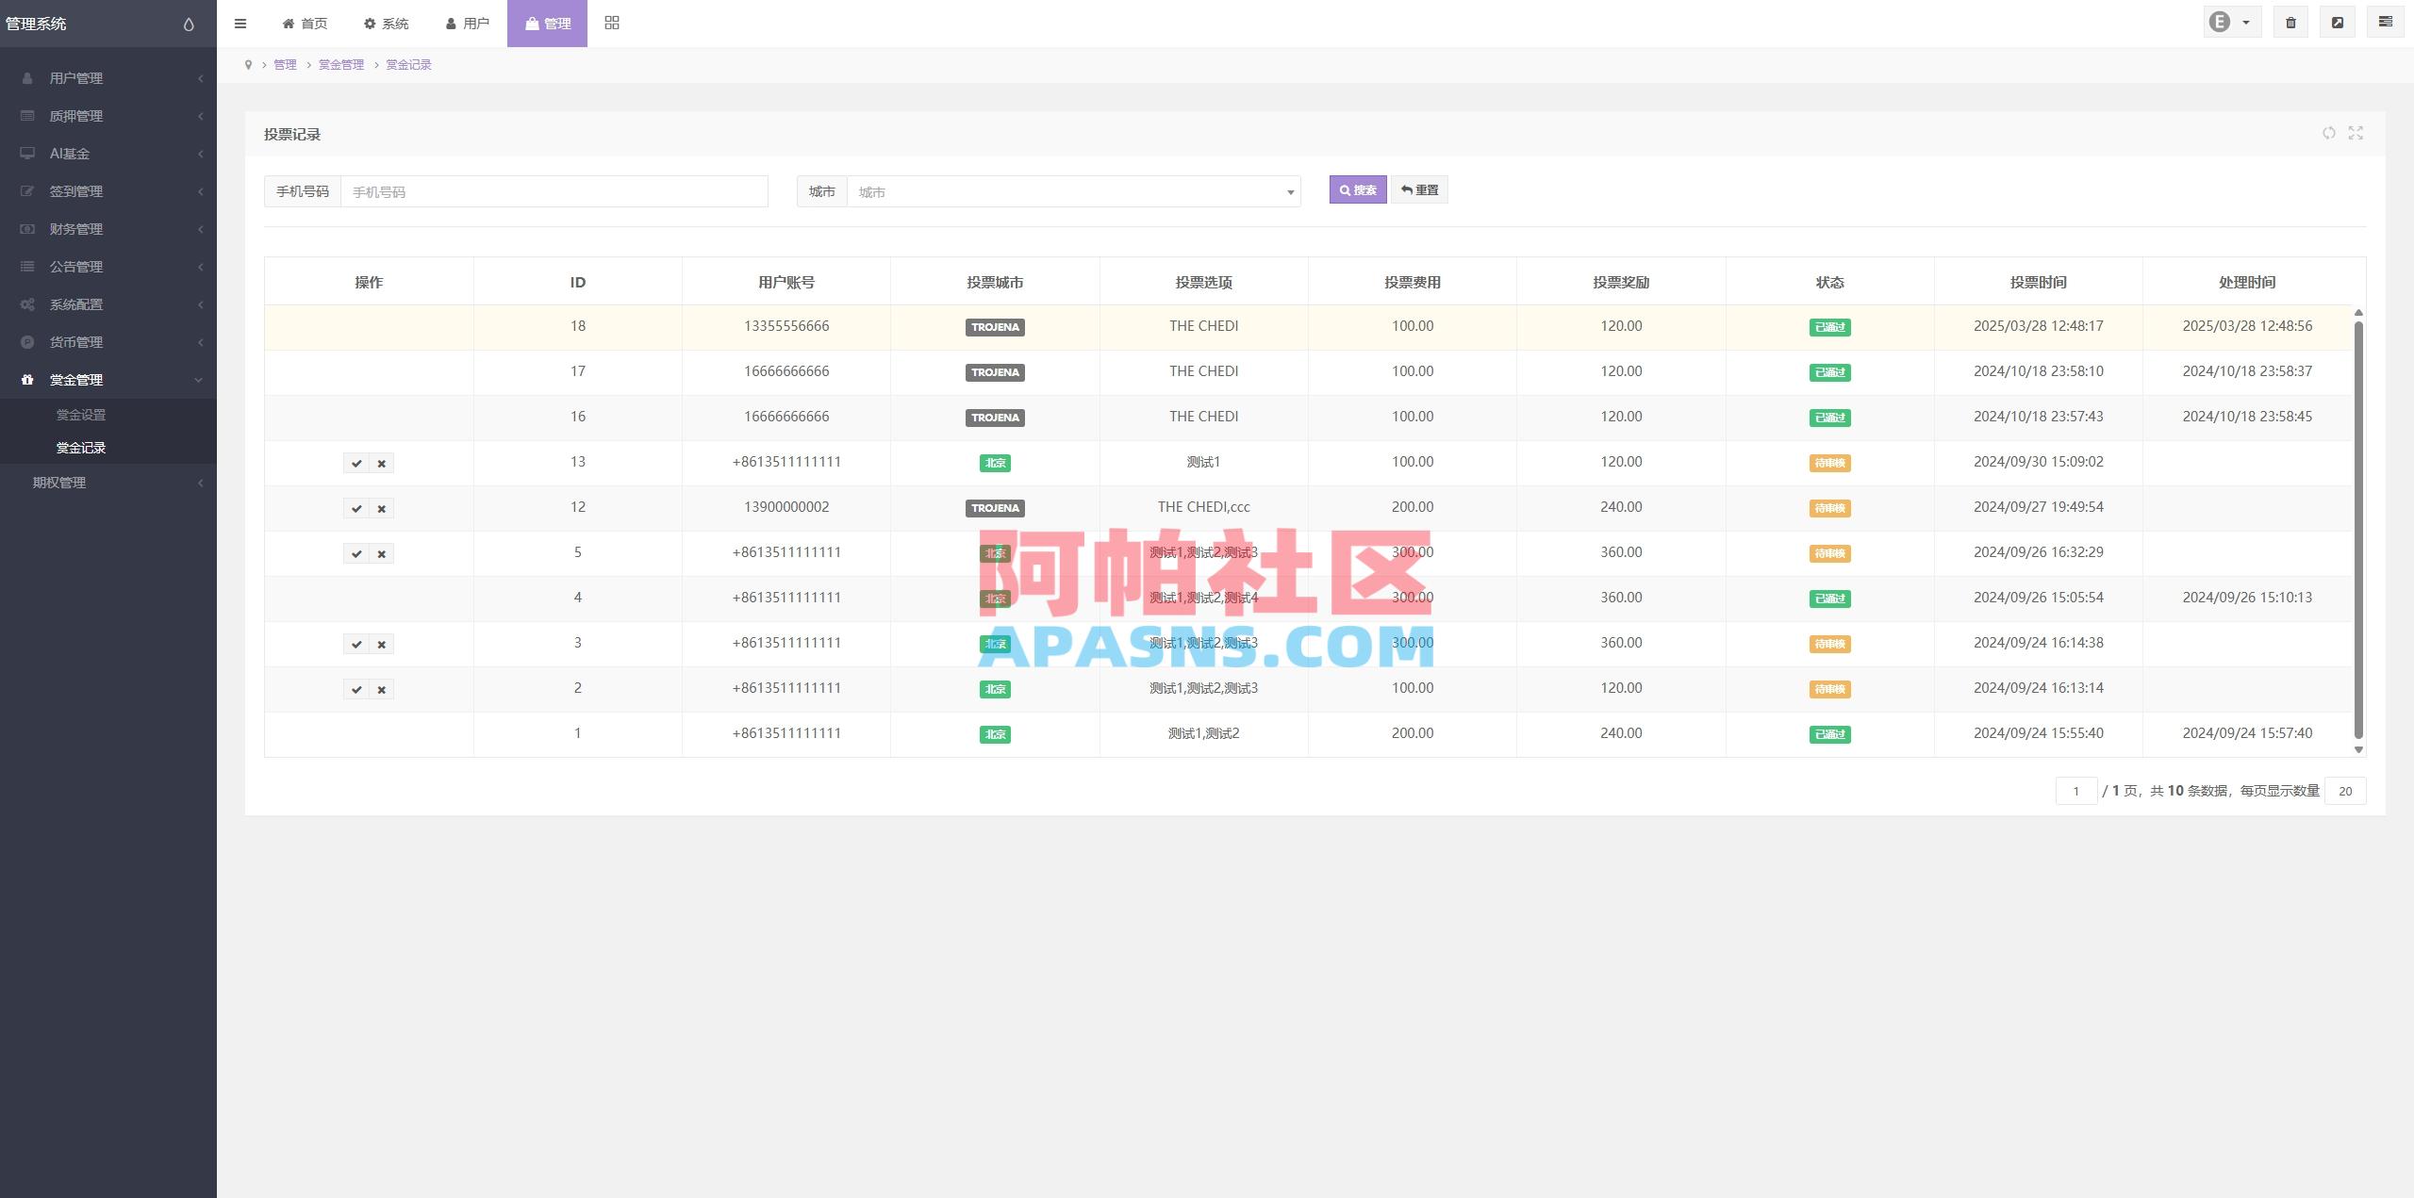Screen dimensions: 2414x1198
Task: Click the grid layout icon in top bar
Action: tap(611, 22)
